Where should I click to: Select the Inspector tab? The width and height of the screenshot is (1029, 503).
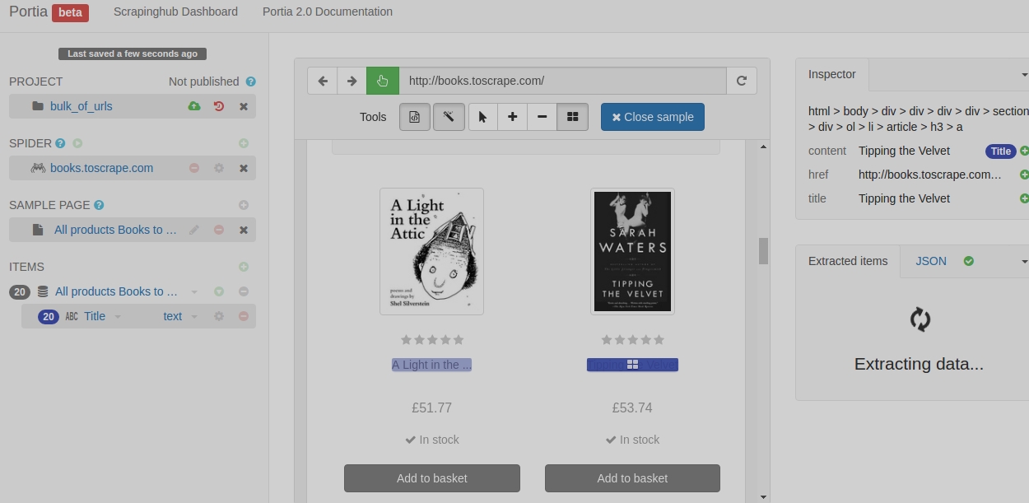832,74
